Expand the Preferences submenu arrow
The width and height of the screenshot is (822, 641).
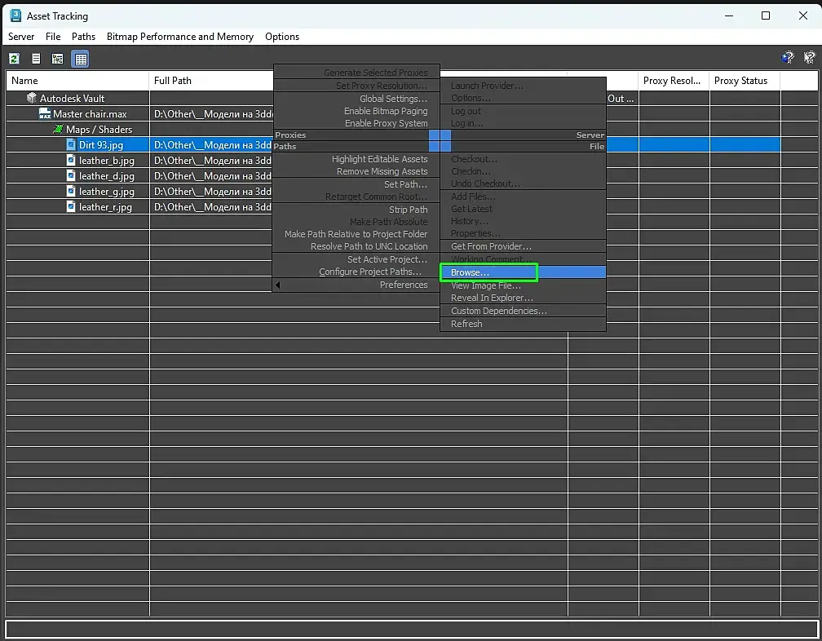(278, 285)
